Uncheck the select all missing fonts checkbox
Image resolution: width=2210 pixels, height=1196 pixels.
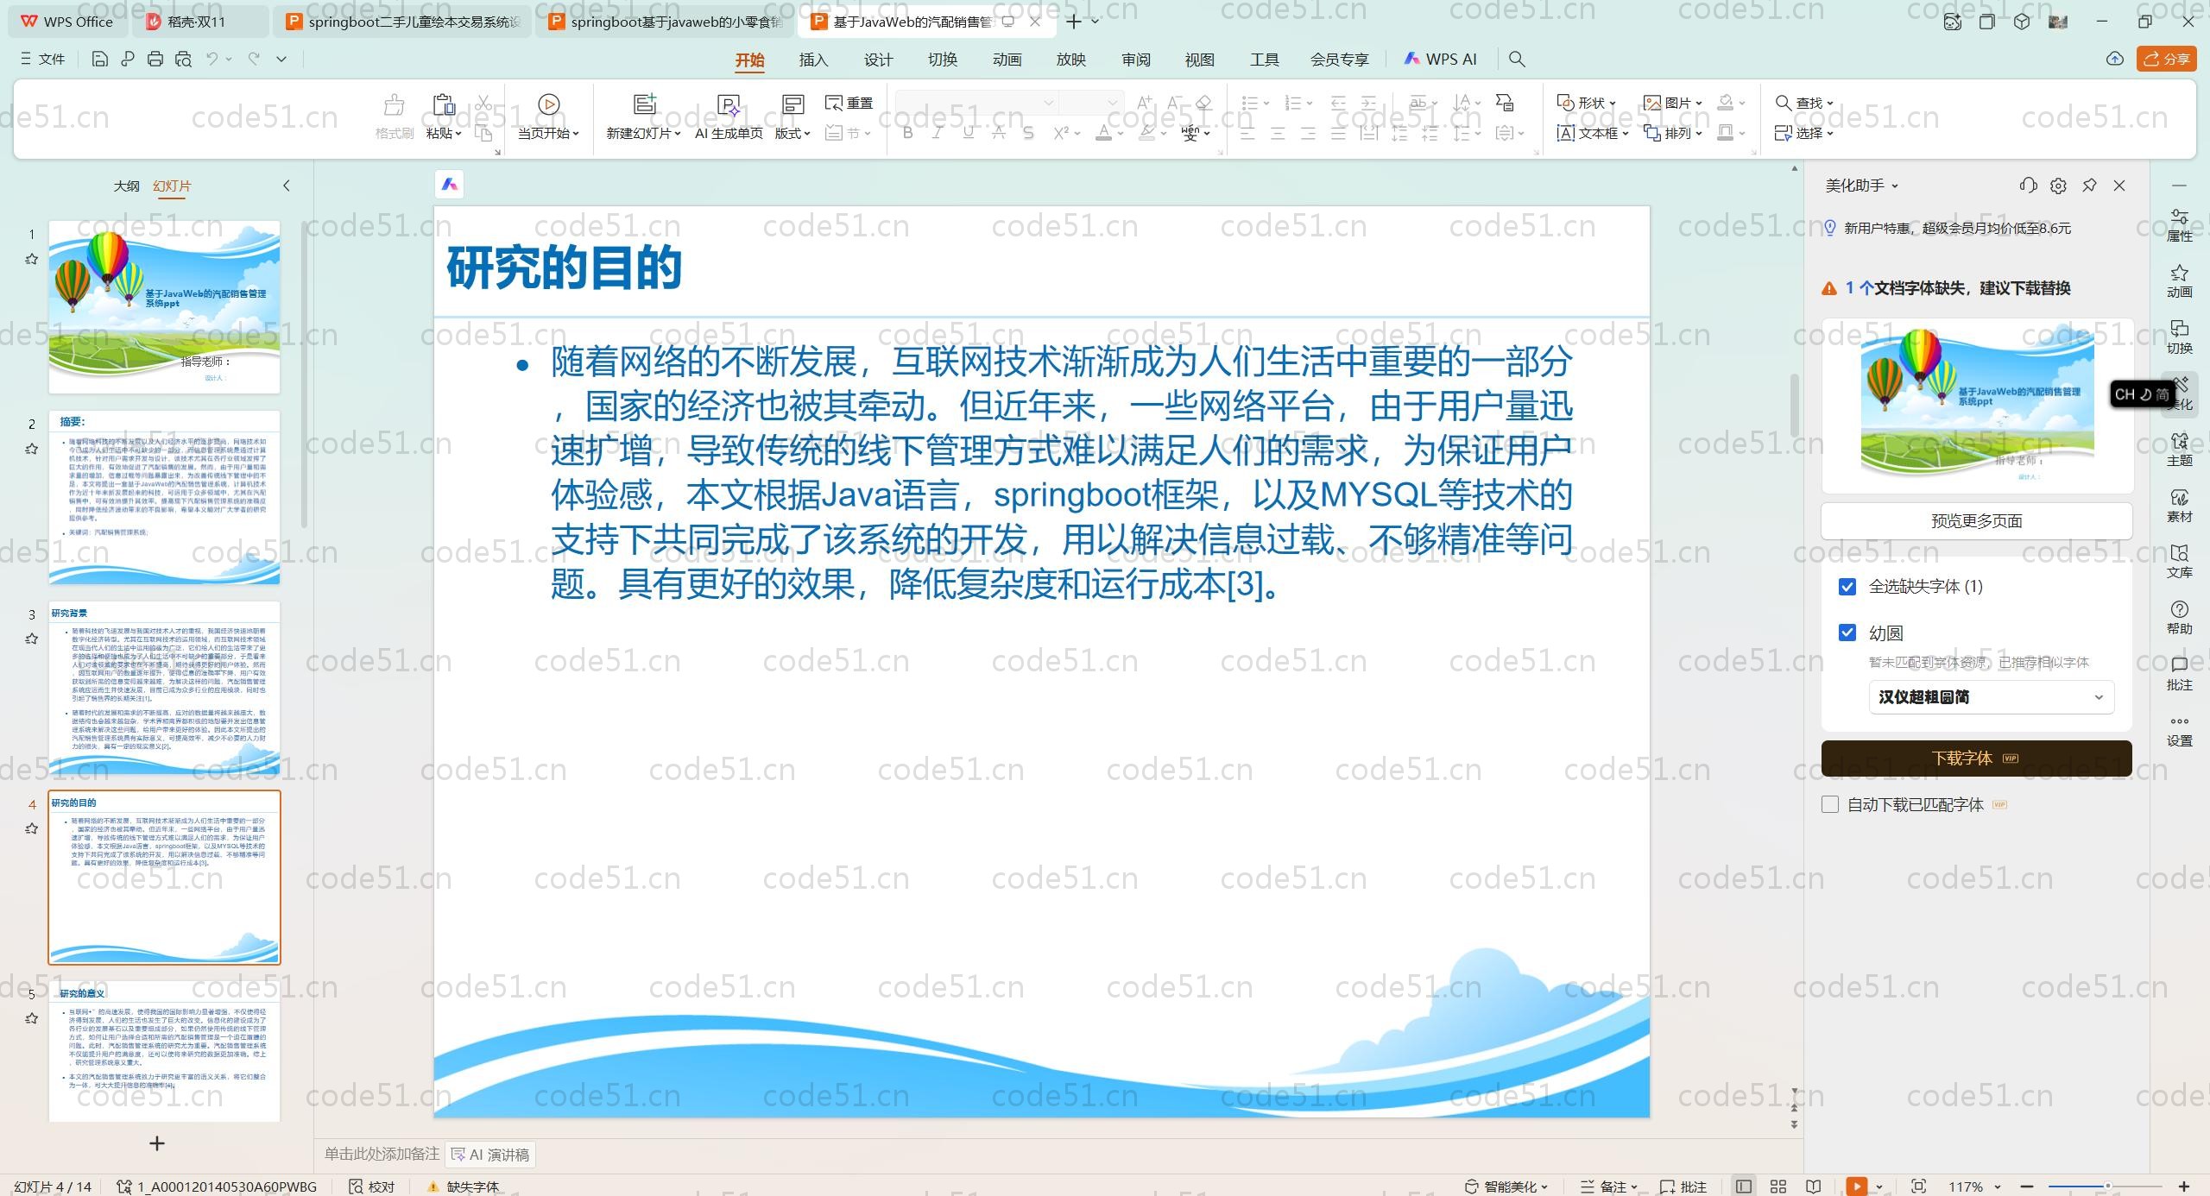[1847, 587]
